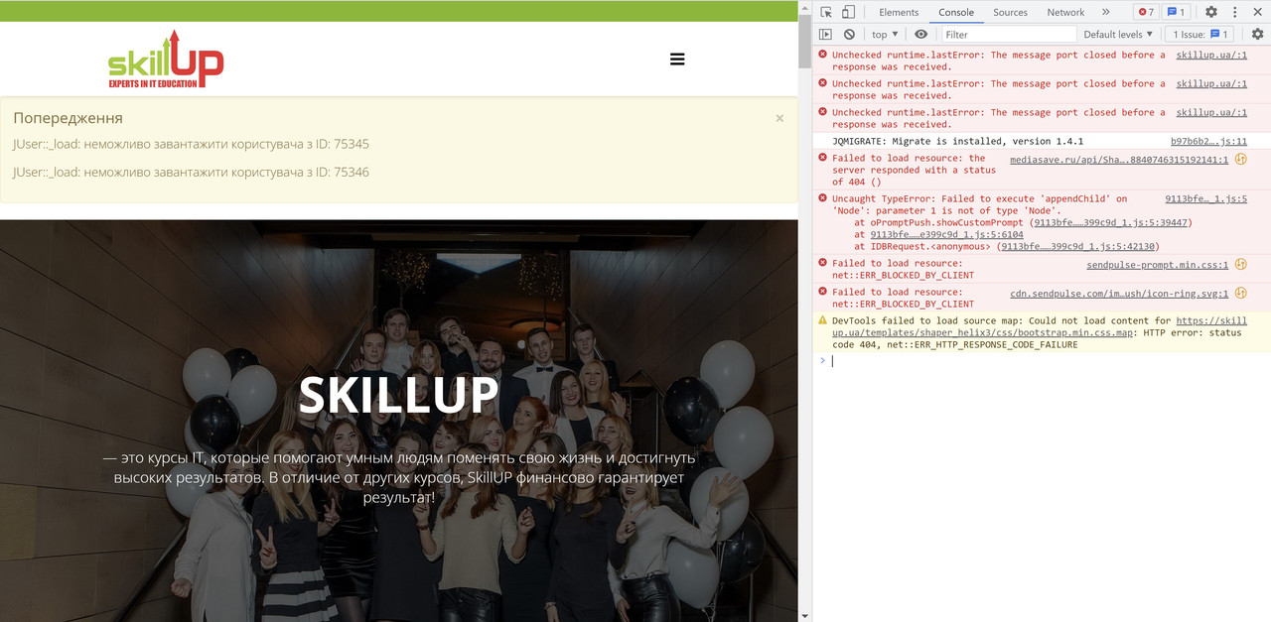Open network request icon for mediasave.ru error
Image resolution: width=1271 pixels, height=622 pixels.
(1240, 159)
